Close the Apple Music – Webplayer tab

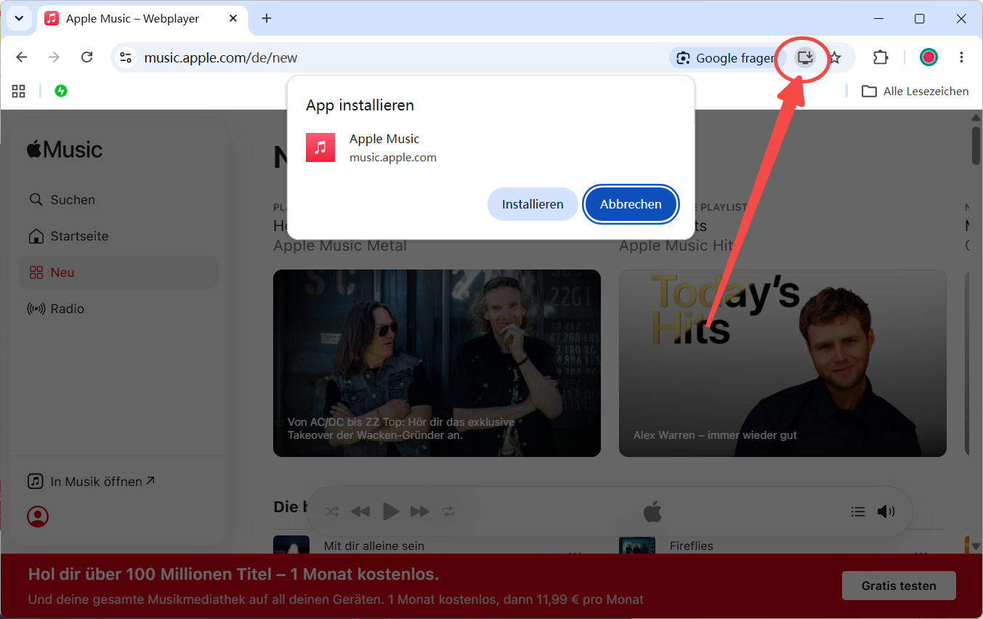233,18
